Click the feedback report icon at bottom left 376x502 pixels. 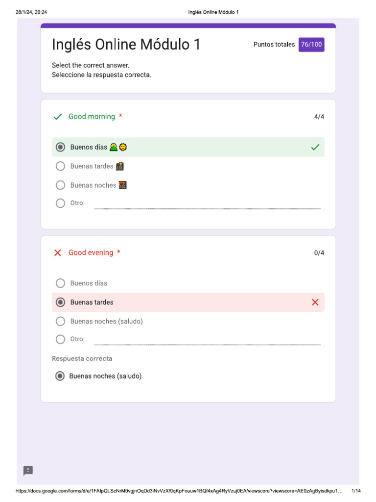(x=28, y=471)
